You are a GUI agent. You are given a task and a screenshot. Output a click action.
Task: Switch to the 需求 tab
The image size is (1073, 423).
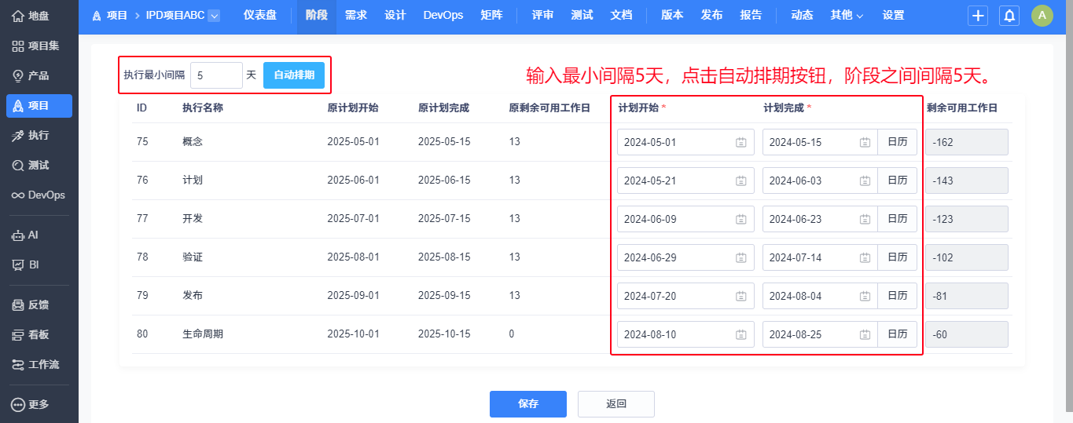356,15
